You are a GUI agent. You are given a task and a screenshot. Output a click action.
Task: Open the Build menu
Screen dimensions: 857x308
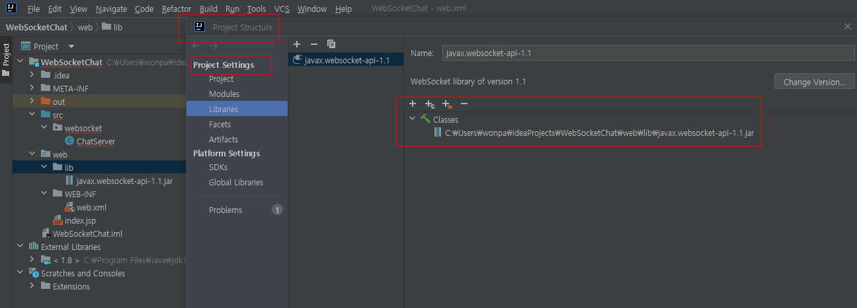coord(208,9)
